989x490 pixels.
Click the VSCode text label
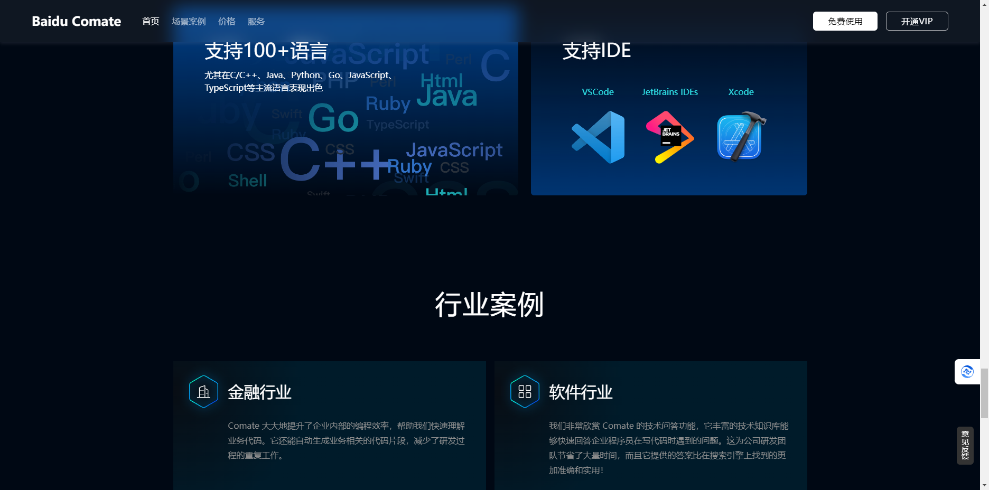(598, 92)
